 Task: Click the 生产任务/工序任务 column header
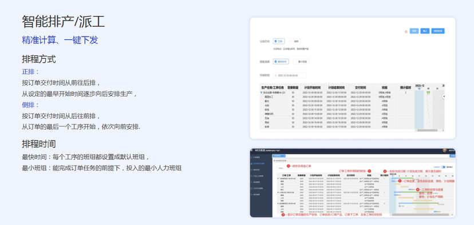(x=272, y=87)
